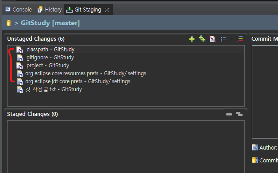
Task: Select 깃 사용법.txt file entry
Action: tap(126, 89)
